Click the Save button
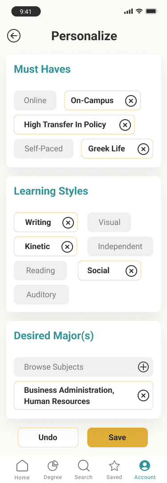This screenshot has height=483, width=167. pos(118,437)
